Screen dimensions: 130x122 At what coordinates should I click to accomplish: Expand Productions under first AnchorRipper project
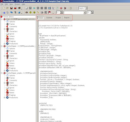coord(5,70)
